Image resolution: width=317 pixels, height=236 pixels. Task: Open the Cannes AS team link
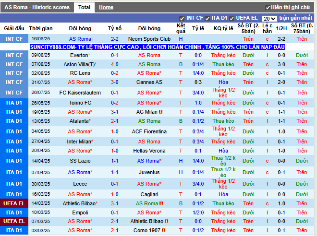[149, 82]
